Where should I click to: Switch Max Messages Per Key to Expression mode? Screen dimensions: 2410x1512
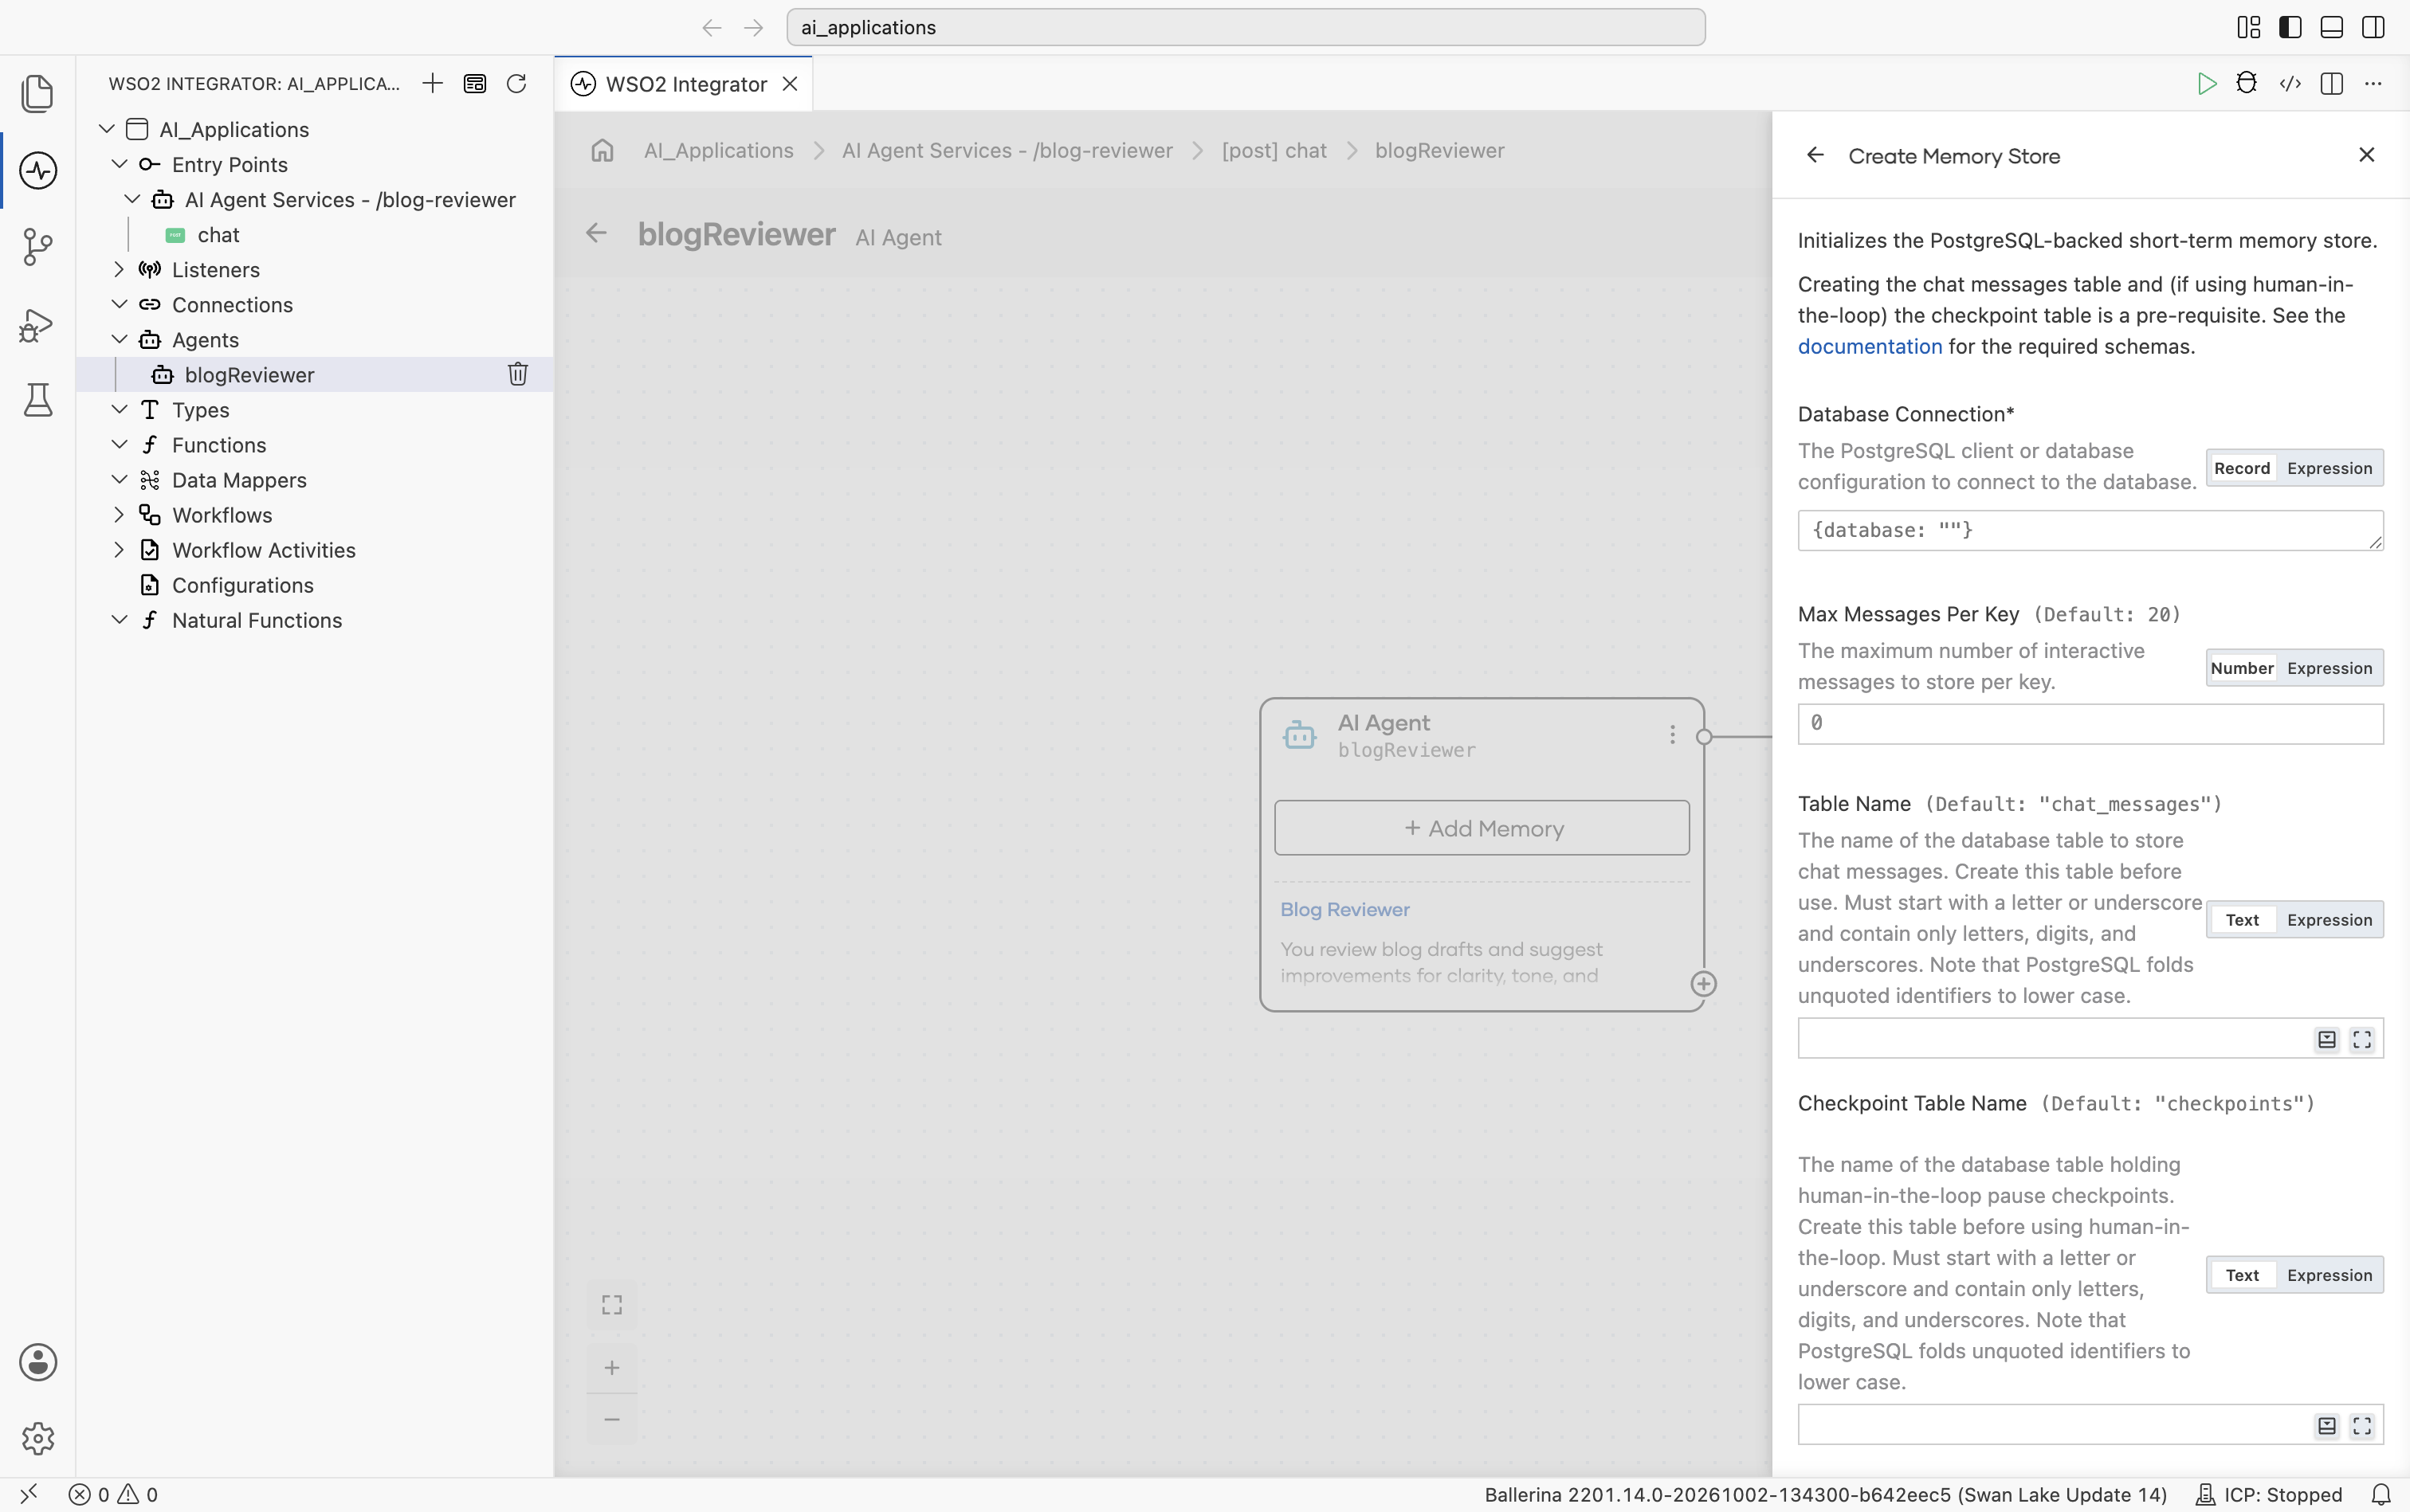click(2329, 668)
